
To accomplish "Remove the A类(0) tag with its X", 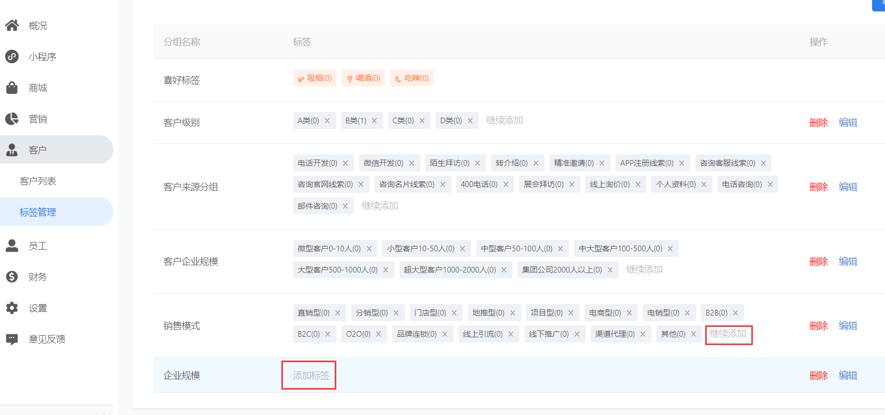I will (x=327, y=121).
